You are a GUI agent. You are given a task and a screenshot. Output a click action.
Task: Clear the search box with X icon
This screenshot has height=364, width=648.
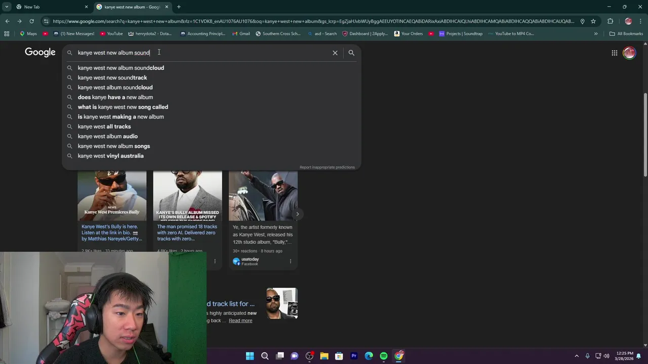(335, 53)
